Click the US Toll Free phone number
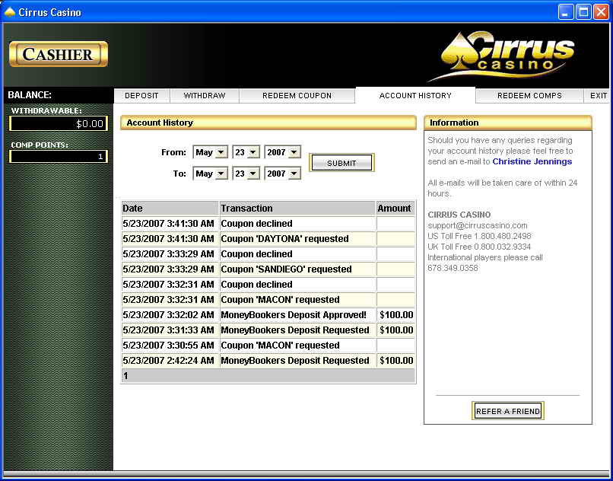Screen dimensions: 613x481 tap(503, 236)
